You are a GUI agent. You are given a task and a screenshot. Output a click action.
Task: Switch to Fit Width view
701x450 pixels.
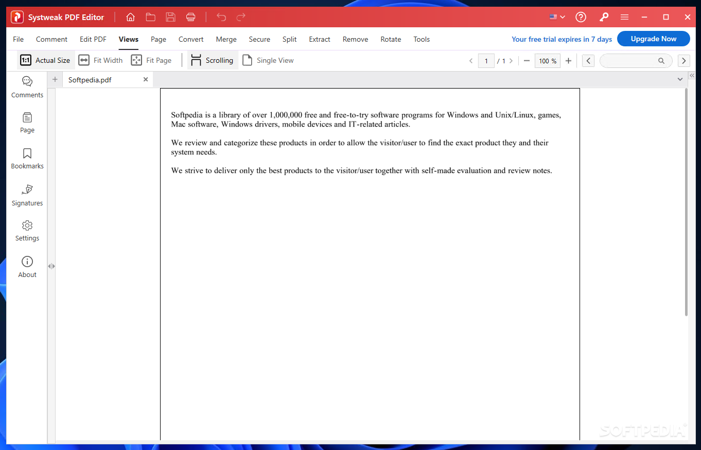tap(100, 60)
